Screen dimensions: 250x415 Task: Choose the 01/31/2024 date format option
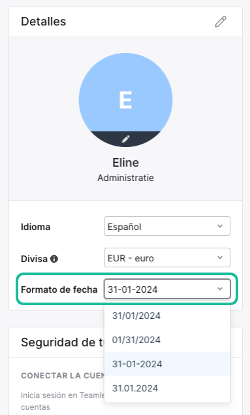click(x=167, y=340)
